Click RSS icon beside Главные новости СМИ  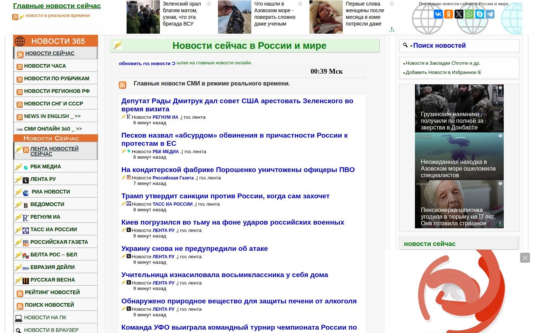pos(123,85)
